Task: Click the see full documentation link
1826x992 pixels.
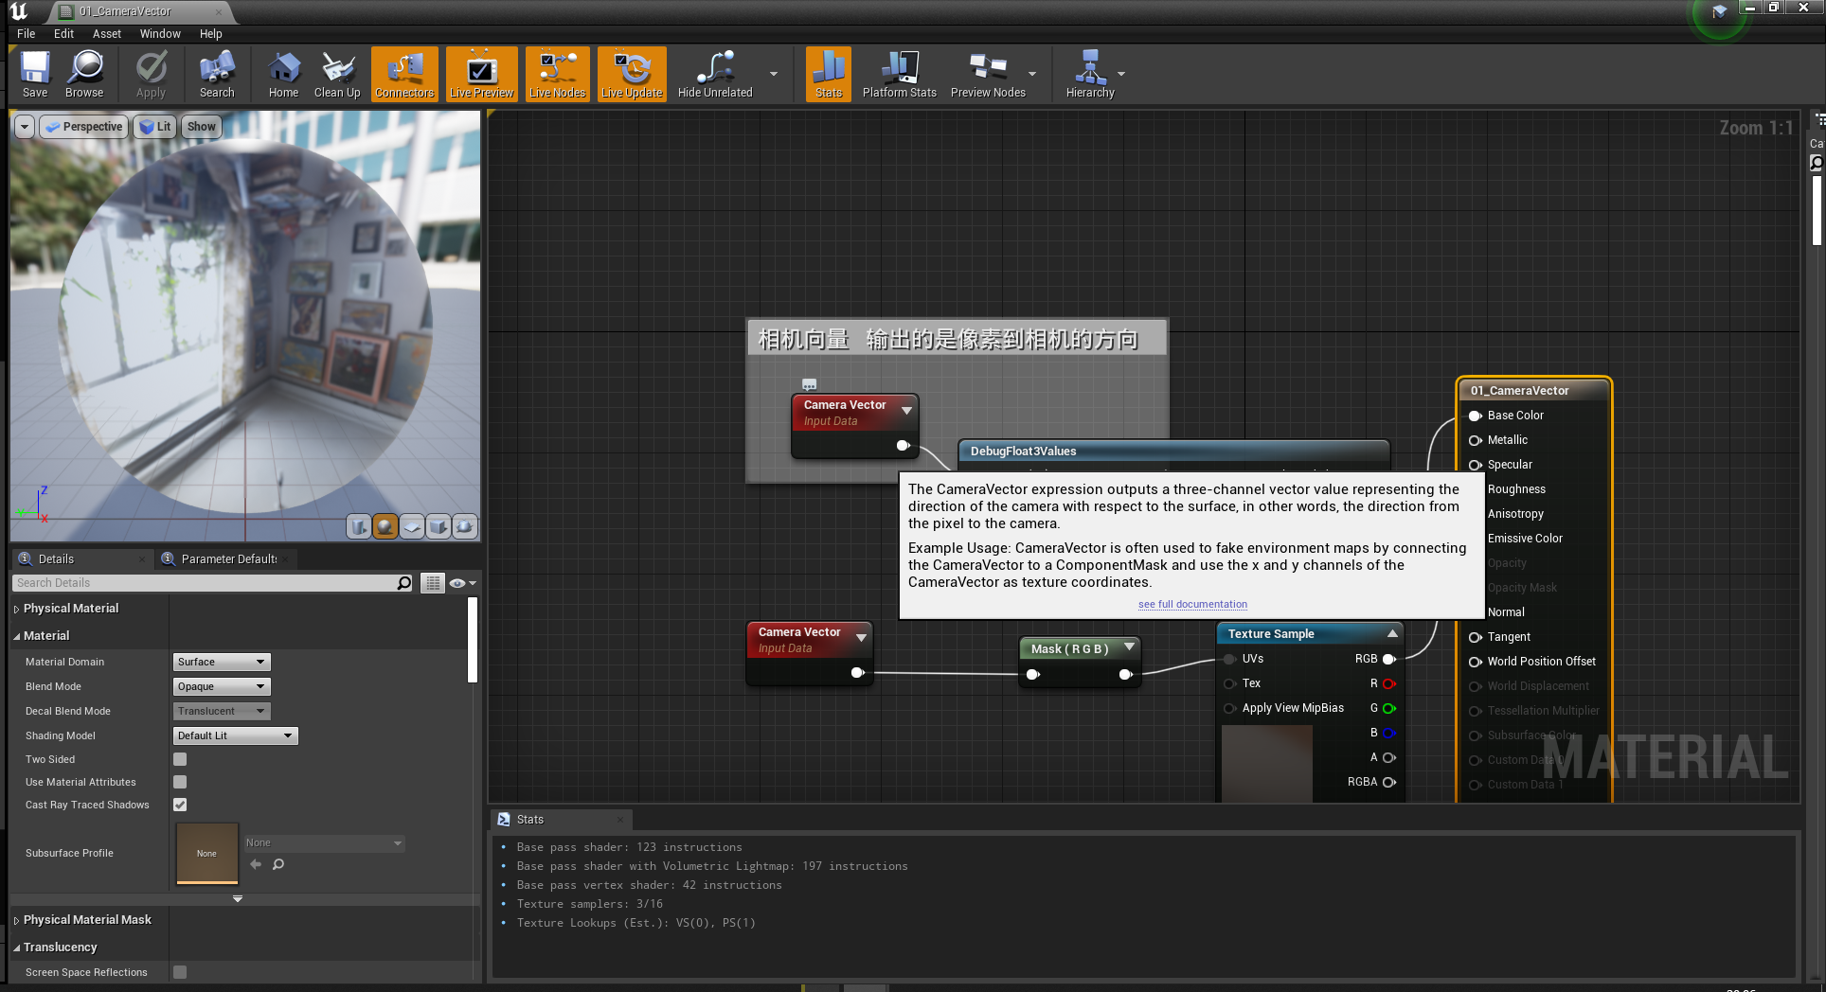Action: click(x=1191, y=604)
